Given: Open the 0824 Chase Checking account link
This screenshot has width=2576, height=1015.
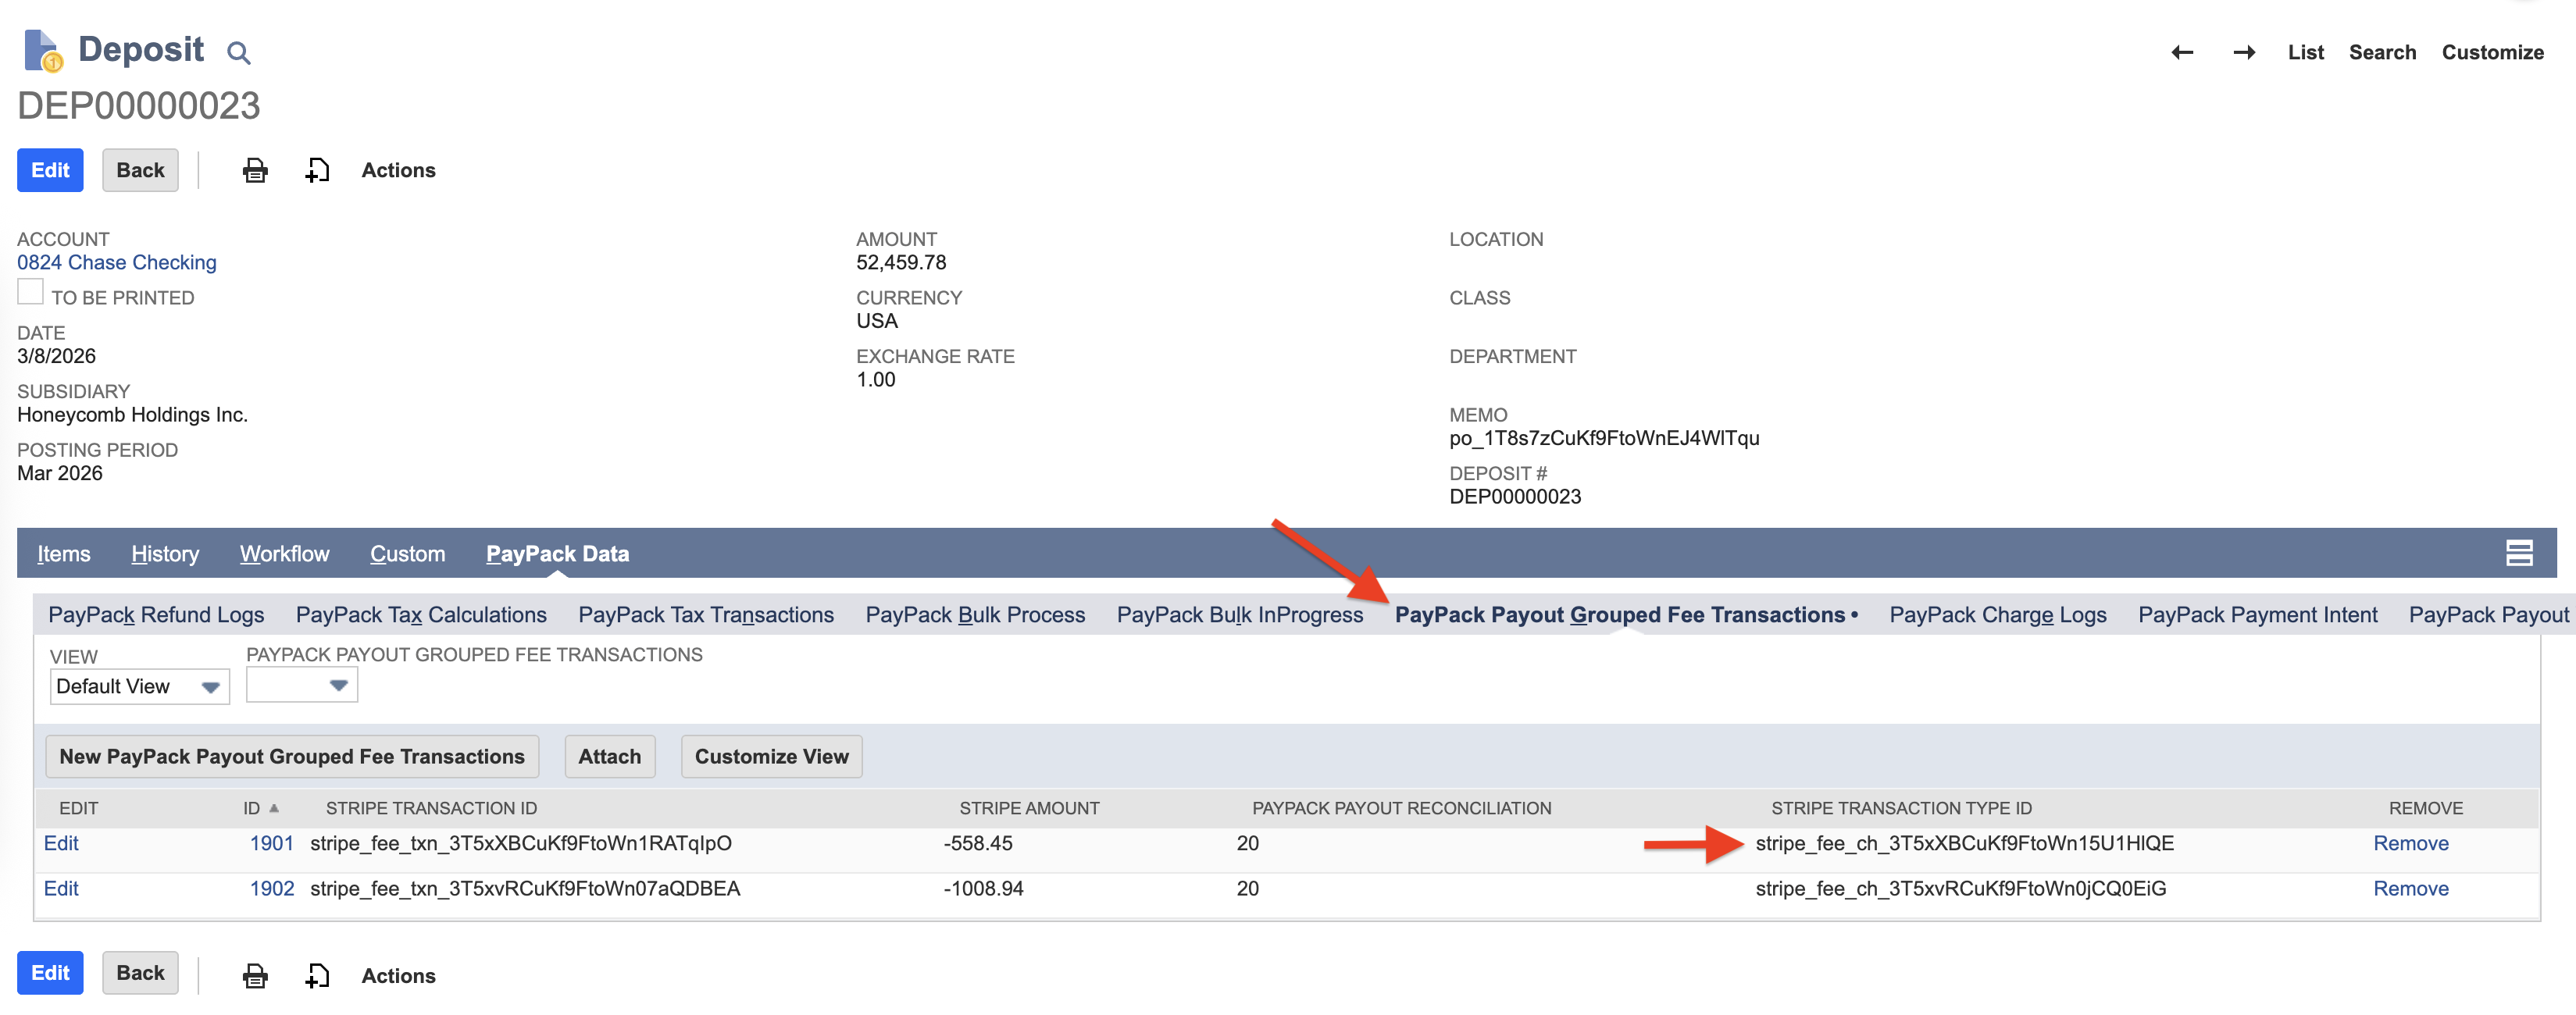Looking at the screenshot, I should click(x=116, y=262).
